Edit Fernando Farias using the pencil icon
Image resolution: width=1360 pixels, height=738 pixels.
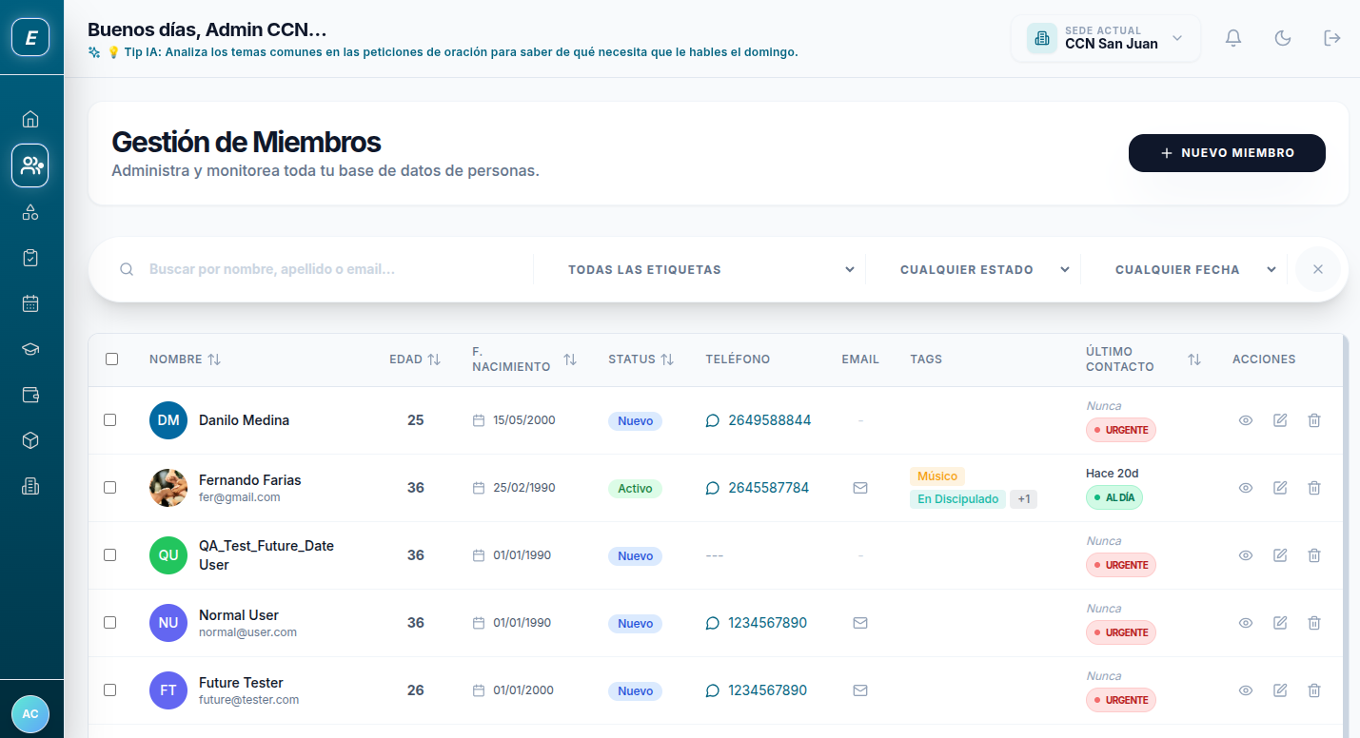[x=1280, y=488]
